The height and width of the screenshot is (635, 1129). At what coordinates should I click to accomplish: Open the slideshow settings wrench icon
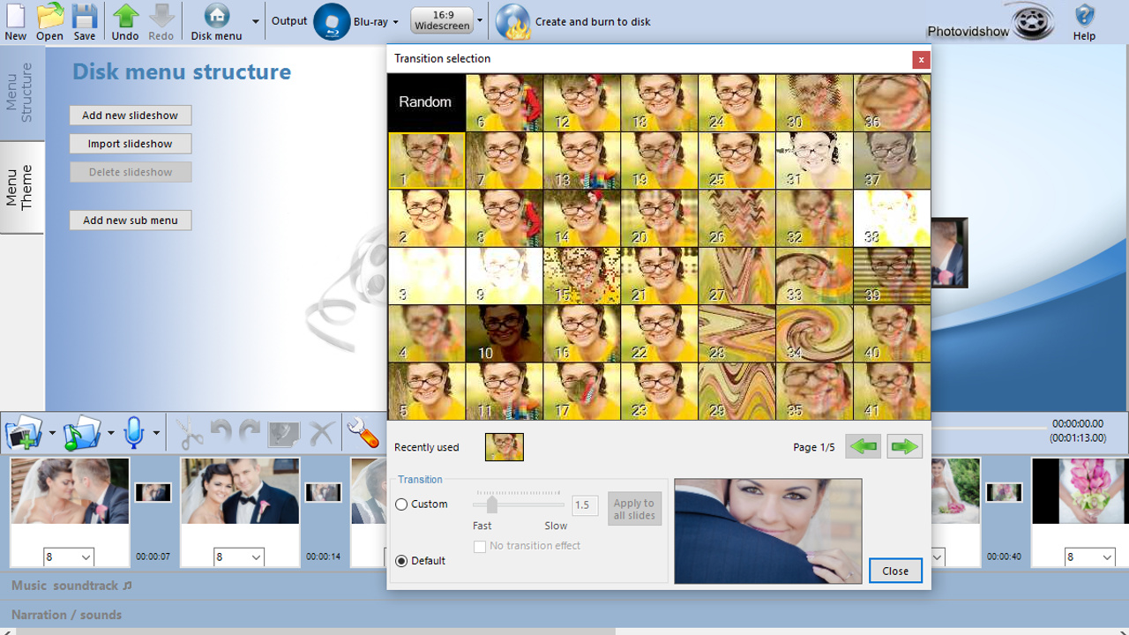click(x=362, y=432)
